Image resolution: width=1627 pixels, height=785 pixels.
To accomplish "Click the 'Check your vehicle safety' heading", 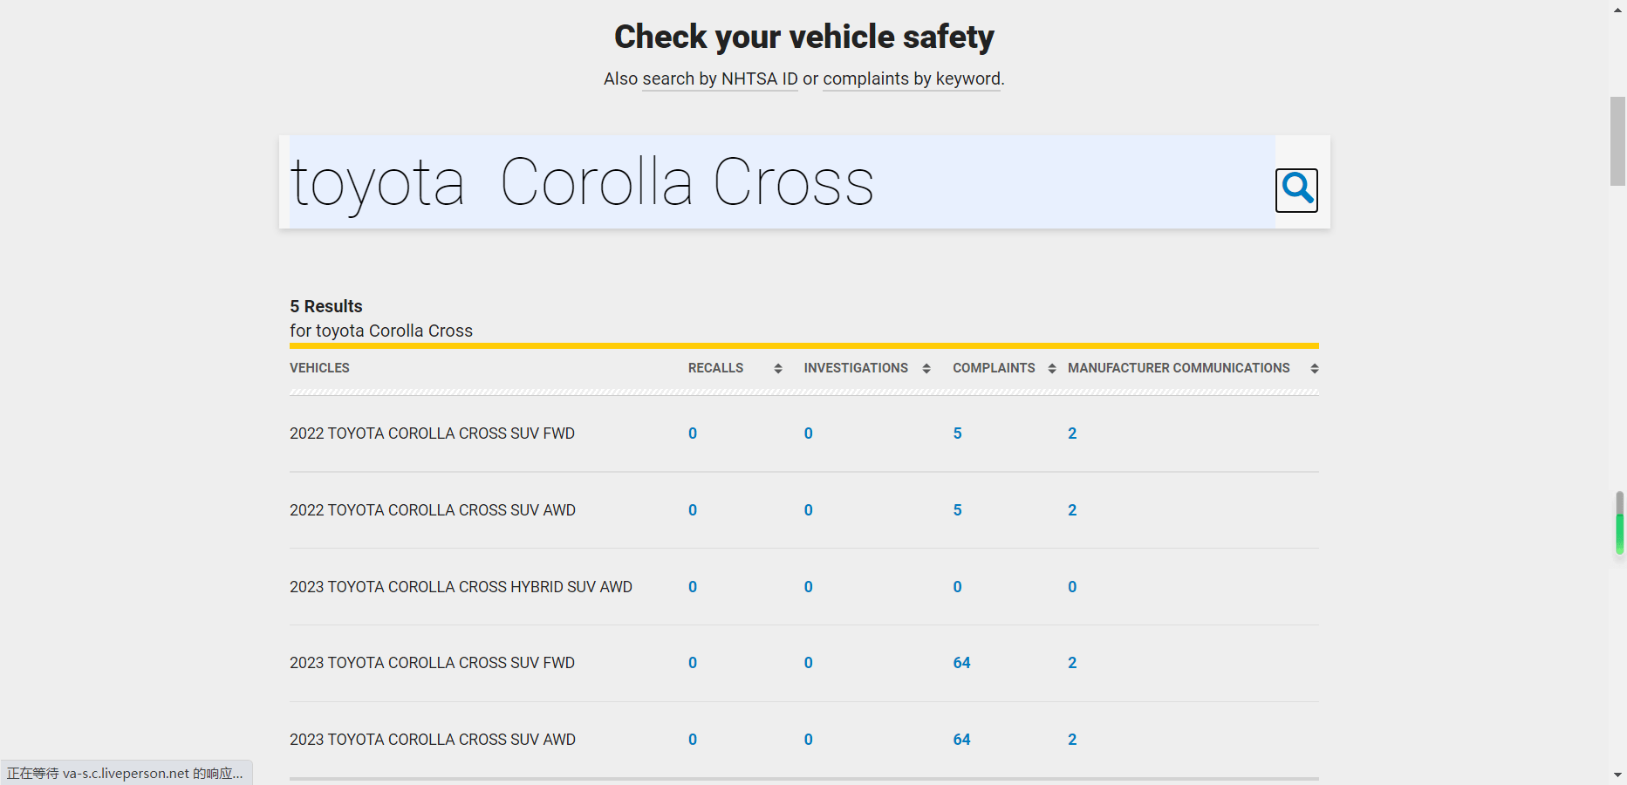I will point(804,37).
